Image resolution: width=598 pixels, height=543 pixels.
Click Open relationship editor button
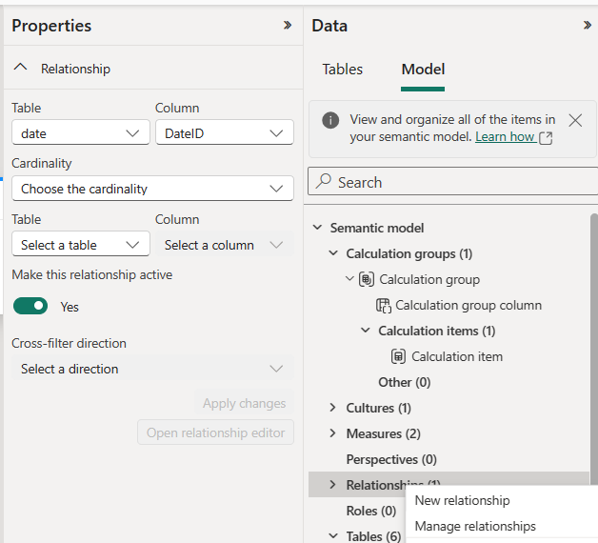[x=215, y=432]
